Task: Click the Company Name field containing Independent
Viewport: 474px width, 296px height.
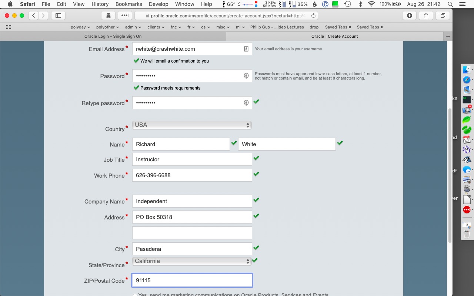Action: pyautogui.click(x=192, y=201)
